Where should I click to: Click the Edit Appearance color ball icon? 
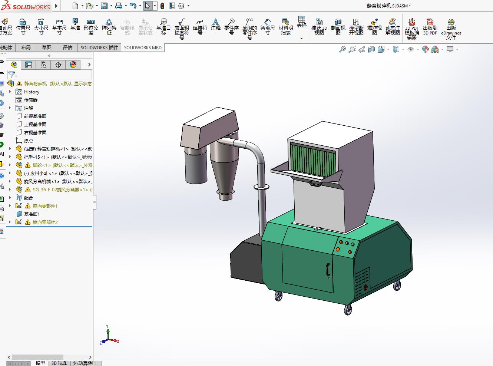pyautogui.click(x=426, y=49)
